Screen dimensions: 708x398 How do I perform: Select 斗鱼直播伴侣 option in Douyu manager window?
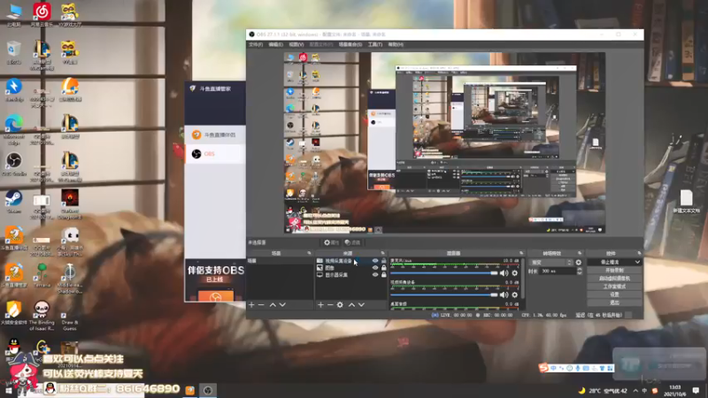click(215, 135)
